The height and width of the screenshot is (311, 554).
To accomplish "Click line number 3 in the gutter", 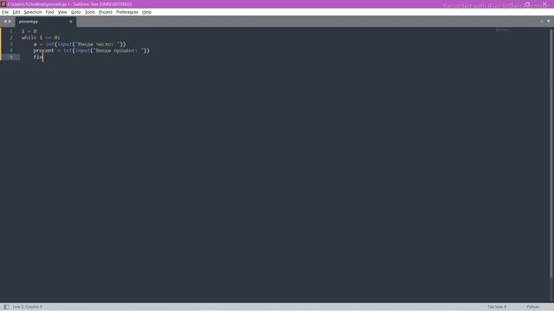I will pos(11,44).
